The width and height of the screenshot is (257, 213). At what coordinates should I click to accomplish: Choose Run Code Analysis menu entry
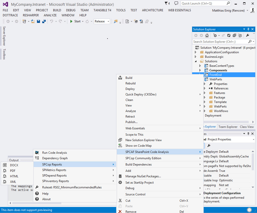(54, 153)
